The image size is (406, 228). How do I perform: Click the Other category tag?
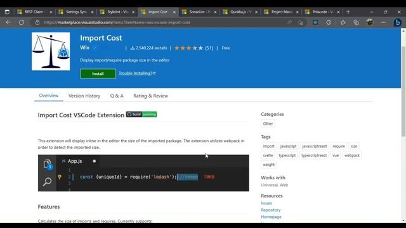(x=268, y=123)
